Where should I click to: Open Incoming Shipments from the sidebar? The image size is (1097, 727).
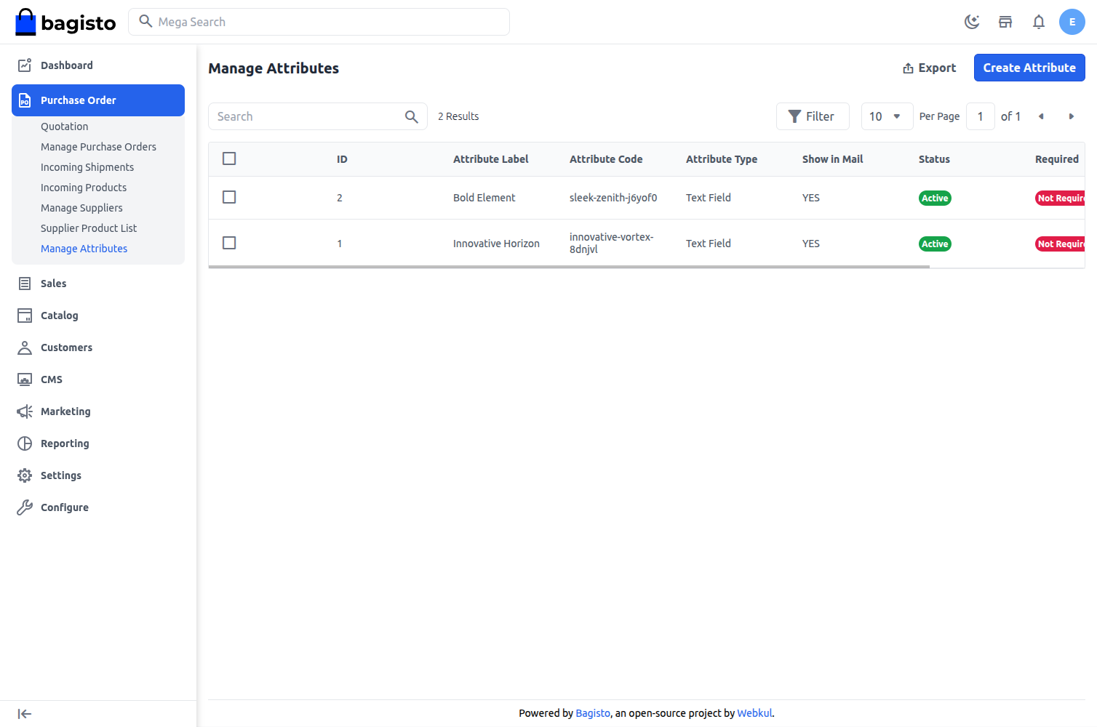click(x=87, y=166)
